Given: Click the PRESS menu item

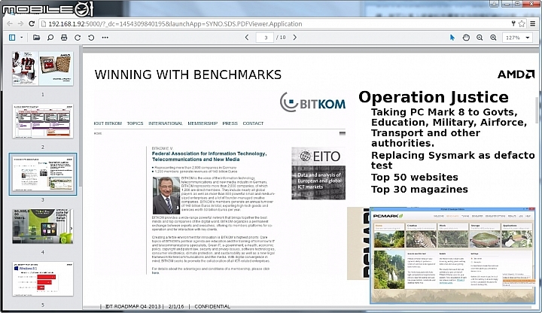Looking at the screenshot, I should coord(230,123).
